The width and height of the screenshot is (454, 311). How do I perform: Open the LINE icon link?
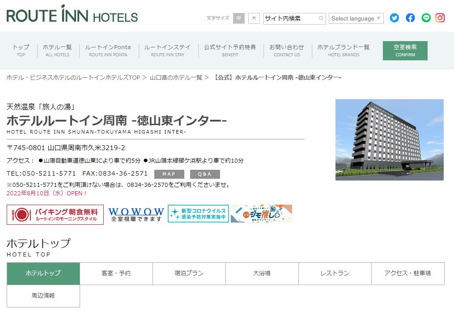(x=426, y=18)
